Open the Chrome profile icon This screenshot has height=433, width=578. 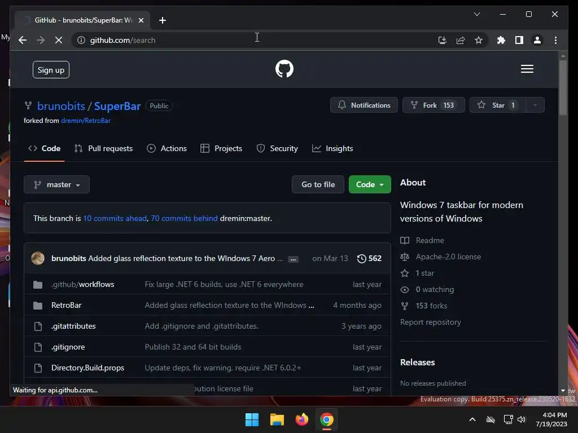537,40
